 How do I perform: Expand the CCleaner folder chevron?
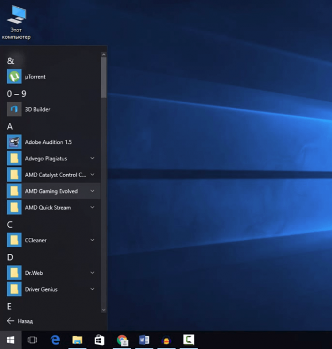[x=92, y=240]
